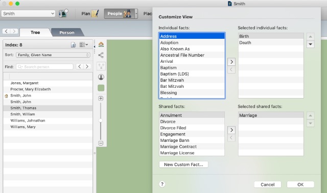This screenshot has height=193, width=327.
Task: Expand the Sort by Family, Given Name dropdown
Action: pos(53,55)
